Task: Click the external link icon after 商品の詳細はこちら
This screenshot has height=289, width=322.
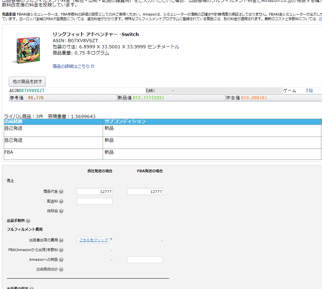Action: point(92,66)
